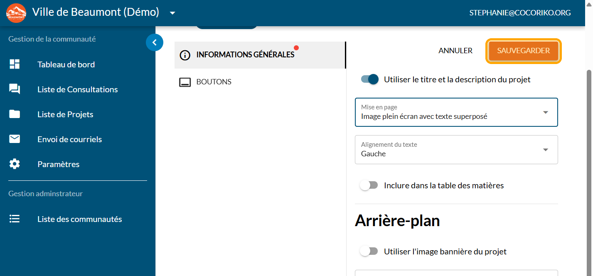
Task: Open the Mise en page dropdown
Action: click(x=456, y=112)
